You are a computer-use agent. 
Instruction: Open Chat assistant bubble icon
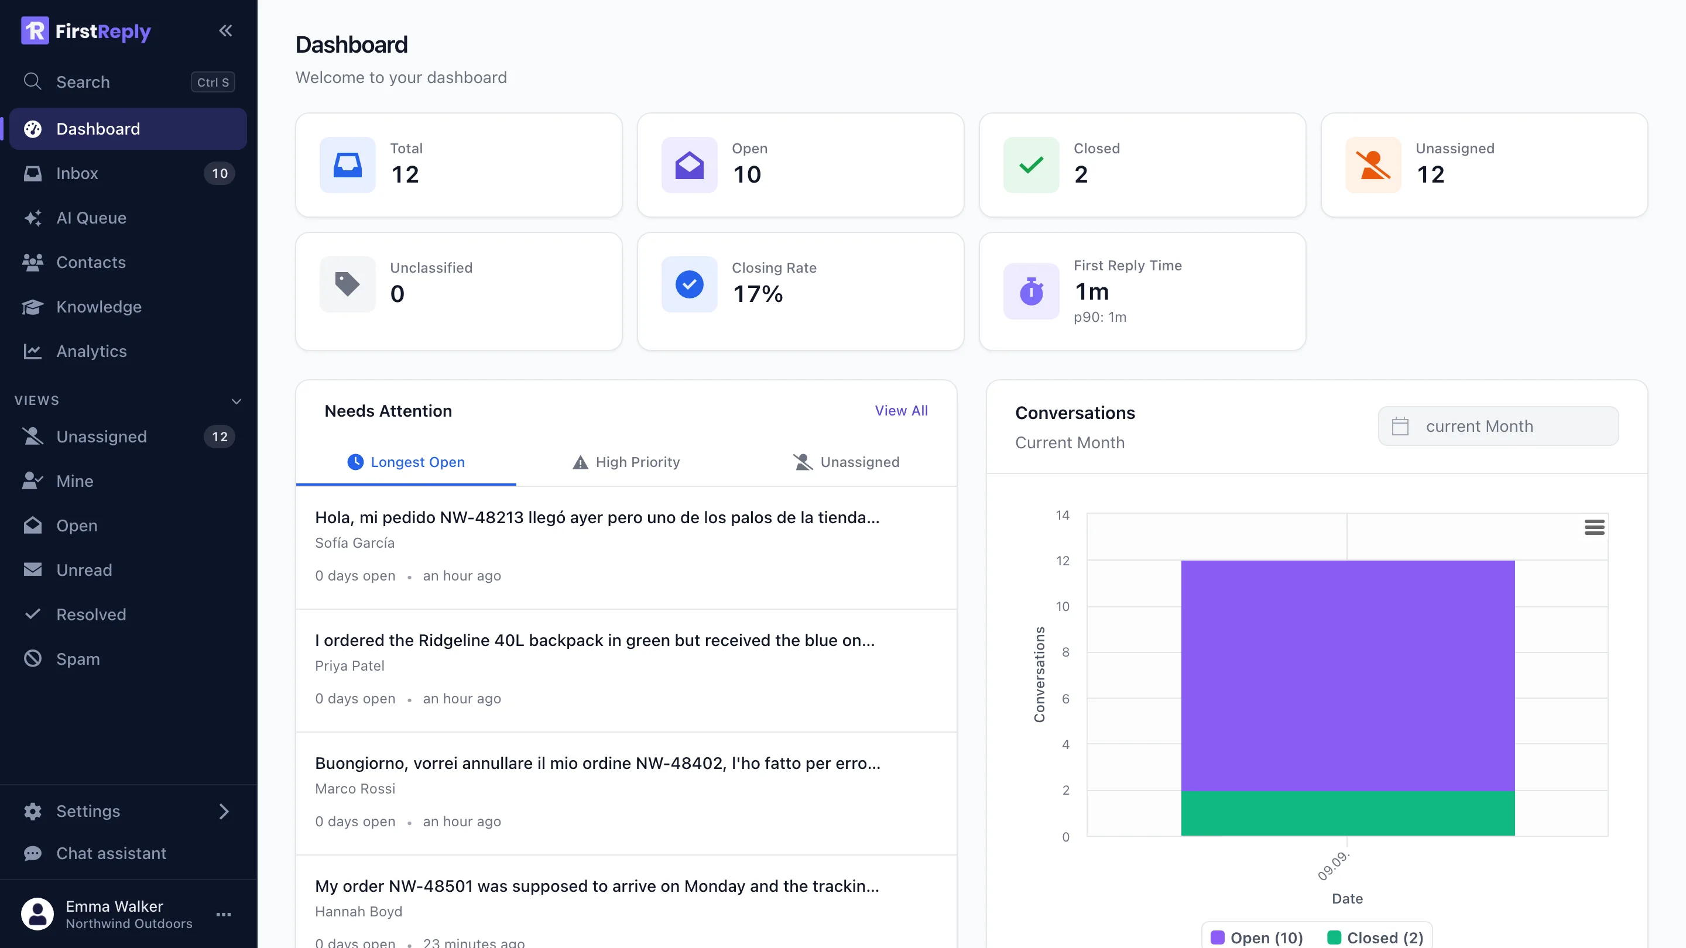33,854
